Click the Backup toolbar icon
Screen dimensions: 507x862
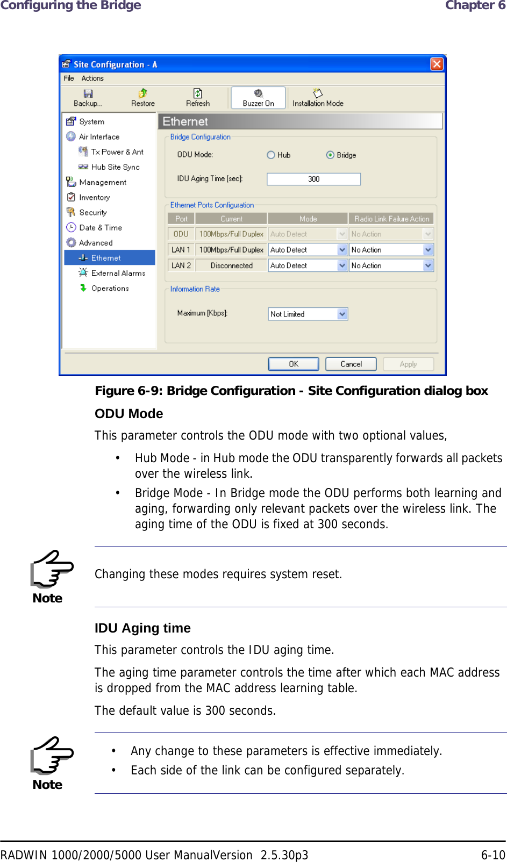coord(88,94)
